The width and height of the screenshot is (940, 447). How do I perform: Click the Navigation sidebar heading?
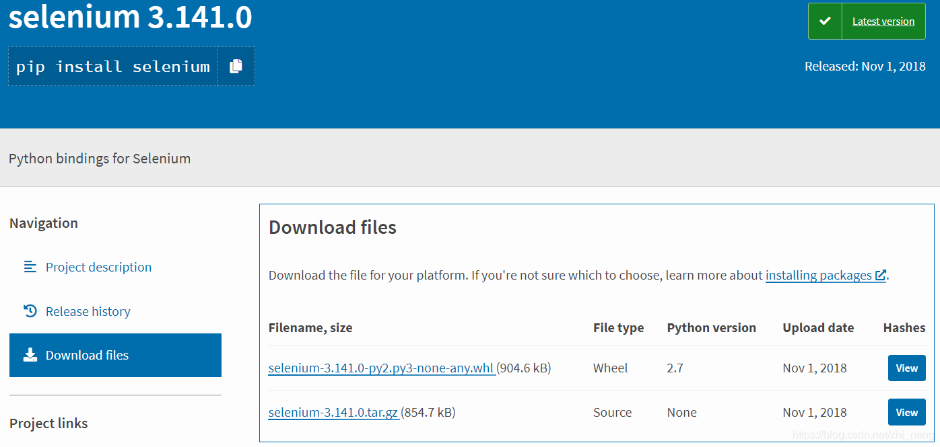click(44, 223)
